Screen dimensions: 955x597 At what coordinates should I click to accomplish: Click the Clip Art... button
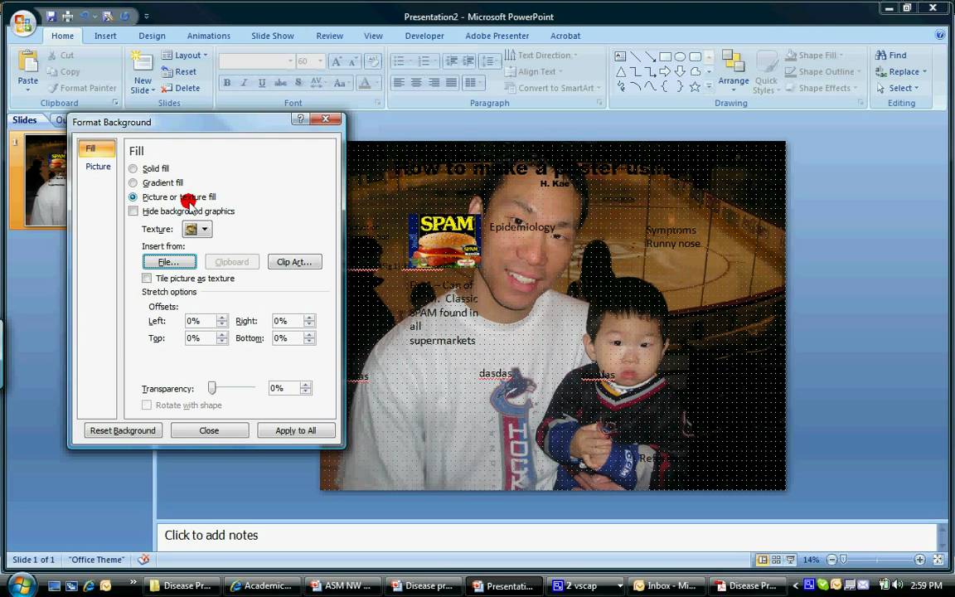295,262
